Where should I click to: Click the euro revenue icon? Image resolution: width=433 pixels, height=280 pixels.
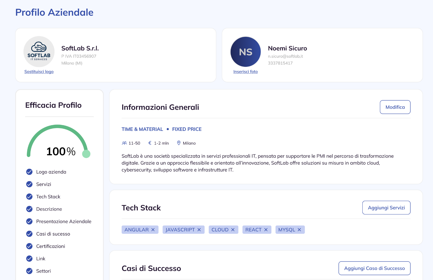coord(150,143)
